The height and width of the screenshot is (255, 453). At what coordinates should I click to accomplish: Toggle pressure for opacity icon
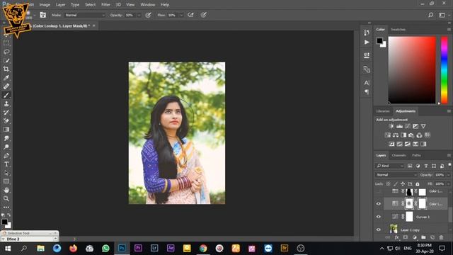click(148, 15)
